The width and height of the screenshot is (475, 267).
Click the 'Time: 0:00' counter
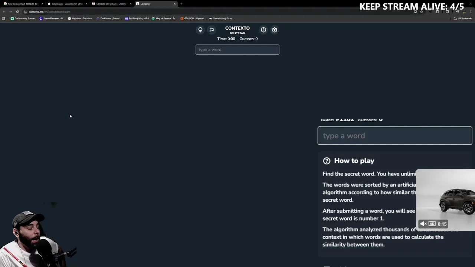pyautogui.click(x=226, y=39)
